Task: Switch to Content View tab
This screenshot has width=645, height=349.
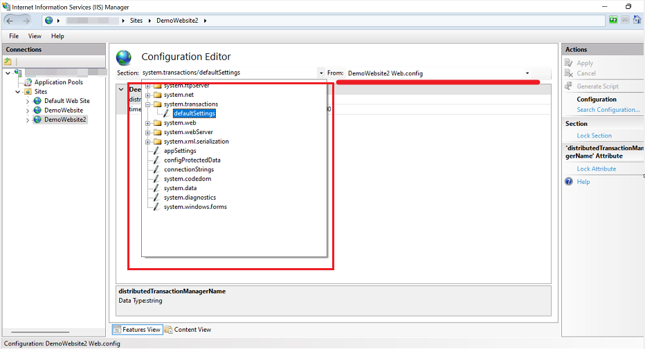Action: pyautogui.click(x=188, y=330)
